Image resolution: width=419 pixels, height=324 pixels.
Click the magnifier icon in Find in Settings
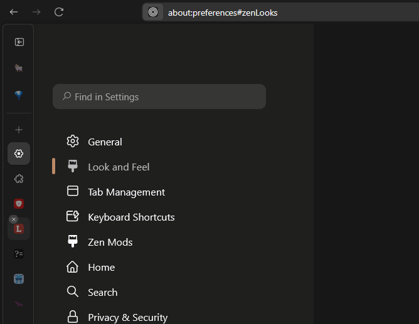[x=67, y=96]
